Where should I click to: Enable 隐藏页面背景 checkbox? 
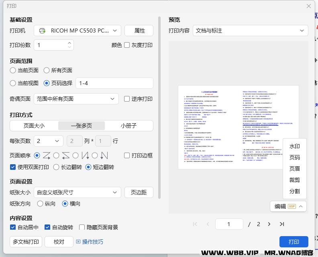point(82,227)
